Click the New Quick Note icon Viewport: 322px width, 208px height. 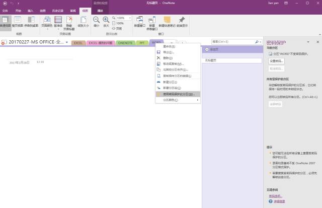(x=167, y=22)
